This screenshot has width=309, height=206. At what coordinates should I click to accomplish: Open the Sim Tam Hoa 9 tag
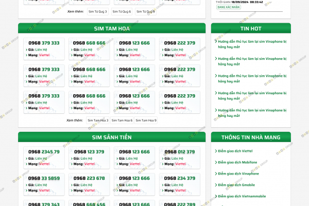coord(146,120)
